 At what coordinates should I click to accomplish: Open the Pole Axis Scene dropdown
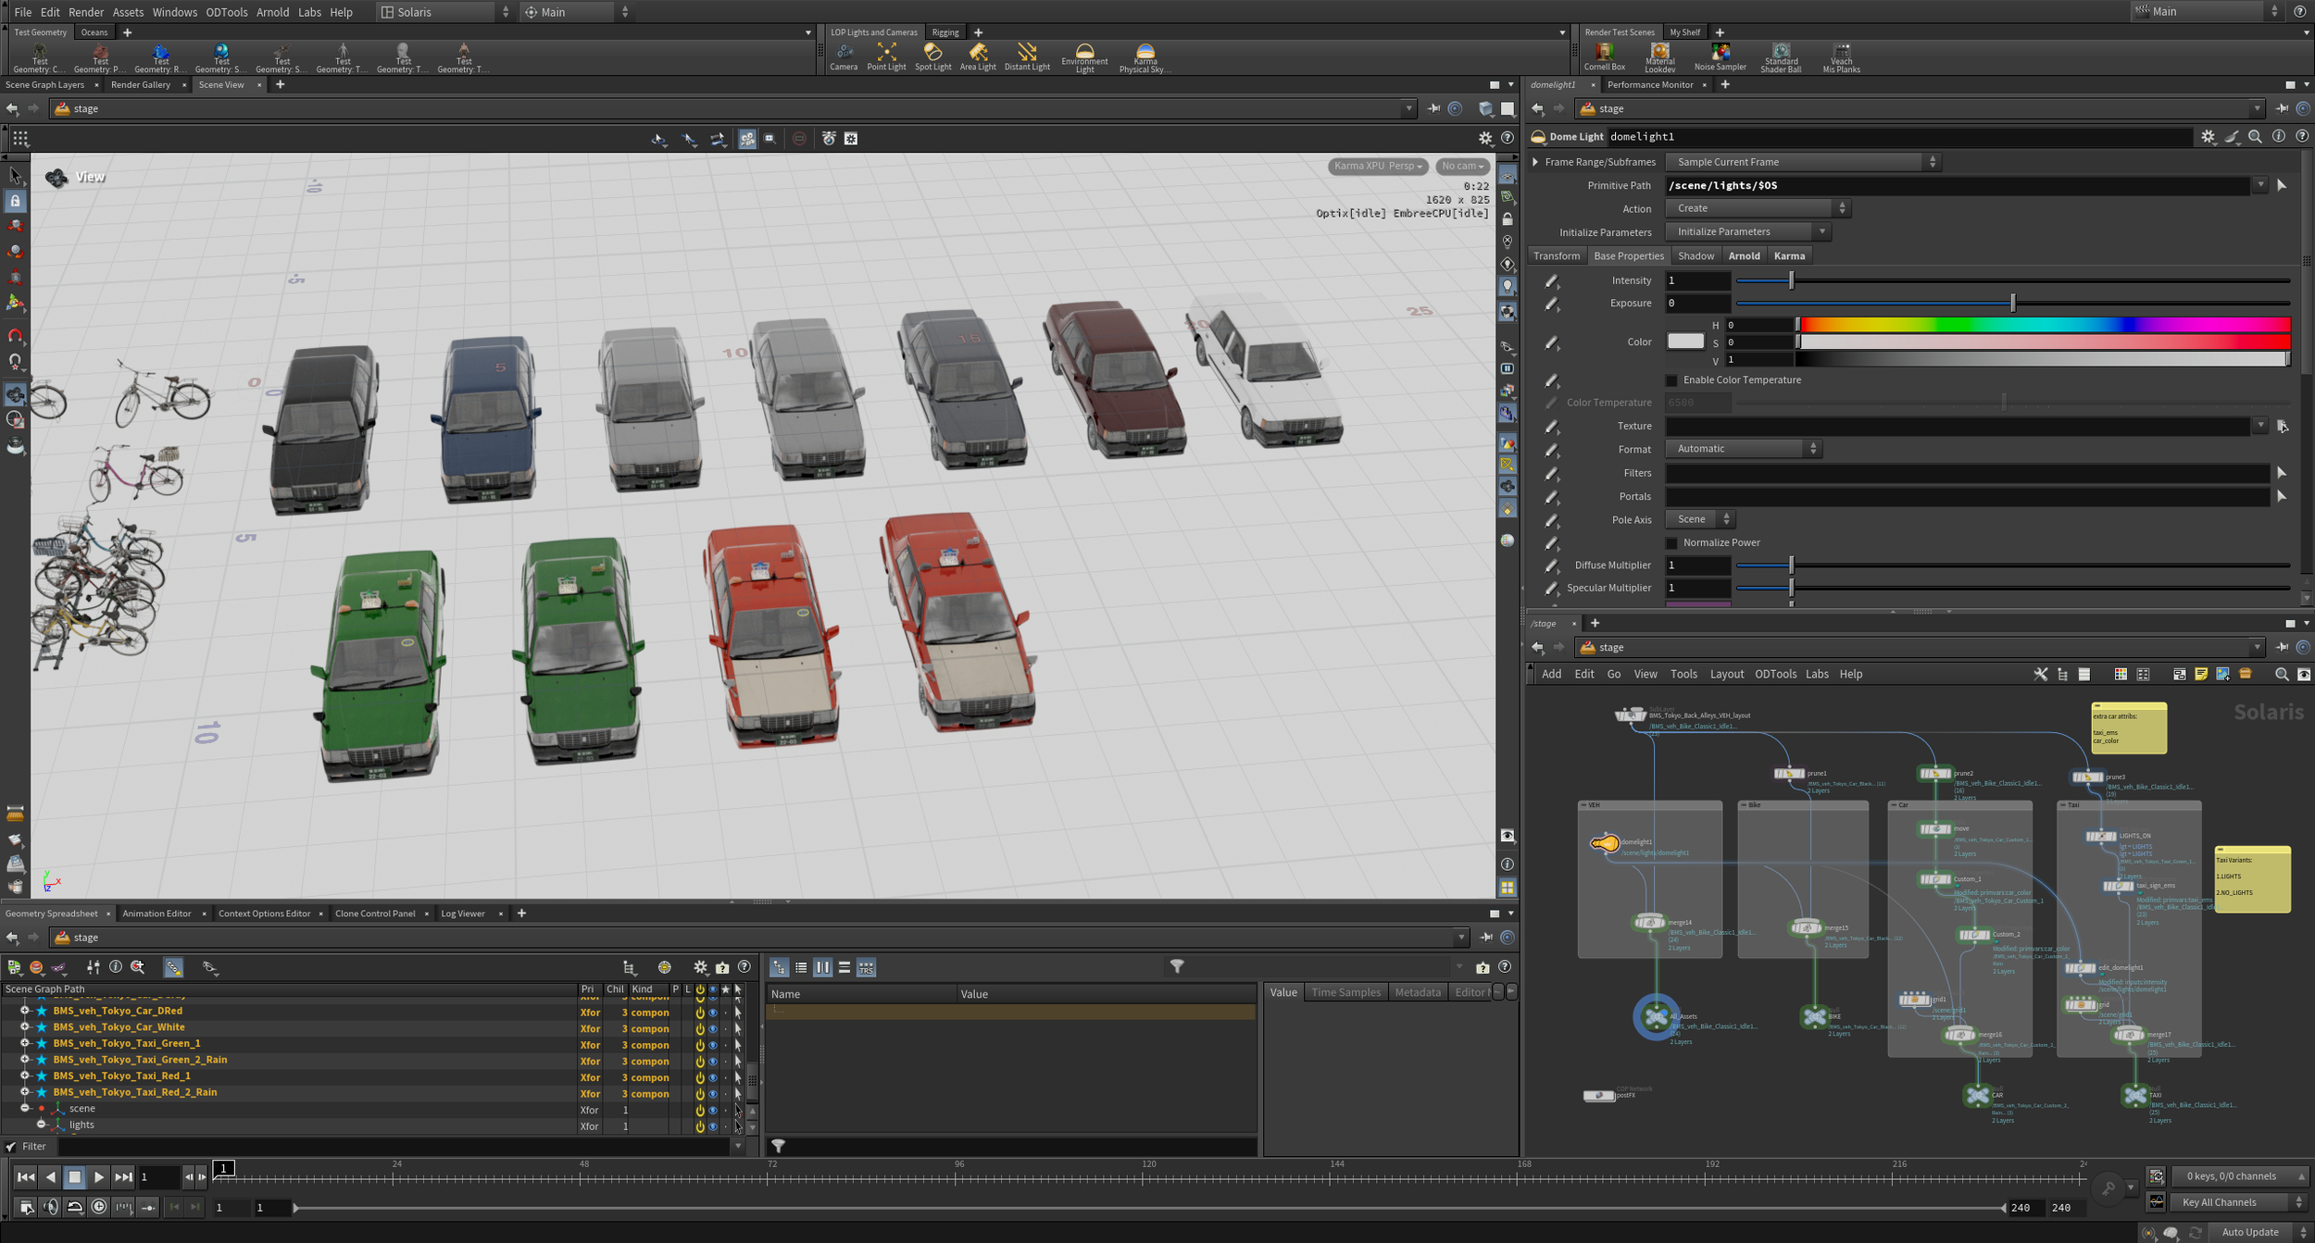(1699, 519)
